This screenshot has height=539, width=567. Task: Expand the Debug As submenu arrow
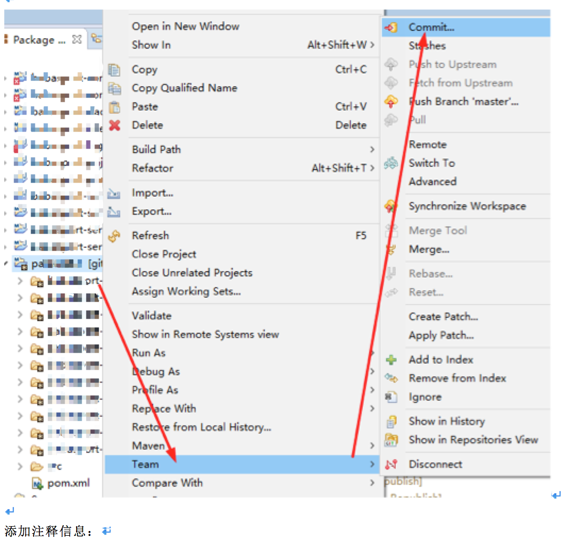pos(372,372)
